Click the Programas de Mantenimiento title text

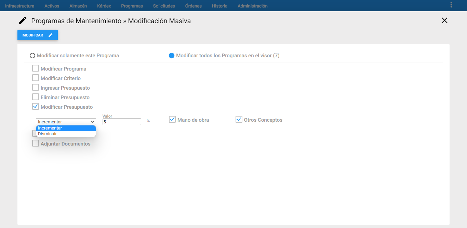(x=76, y=21)
